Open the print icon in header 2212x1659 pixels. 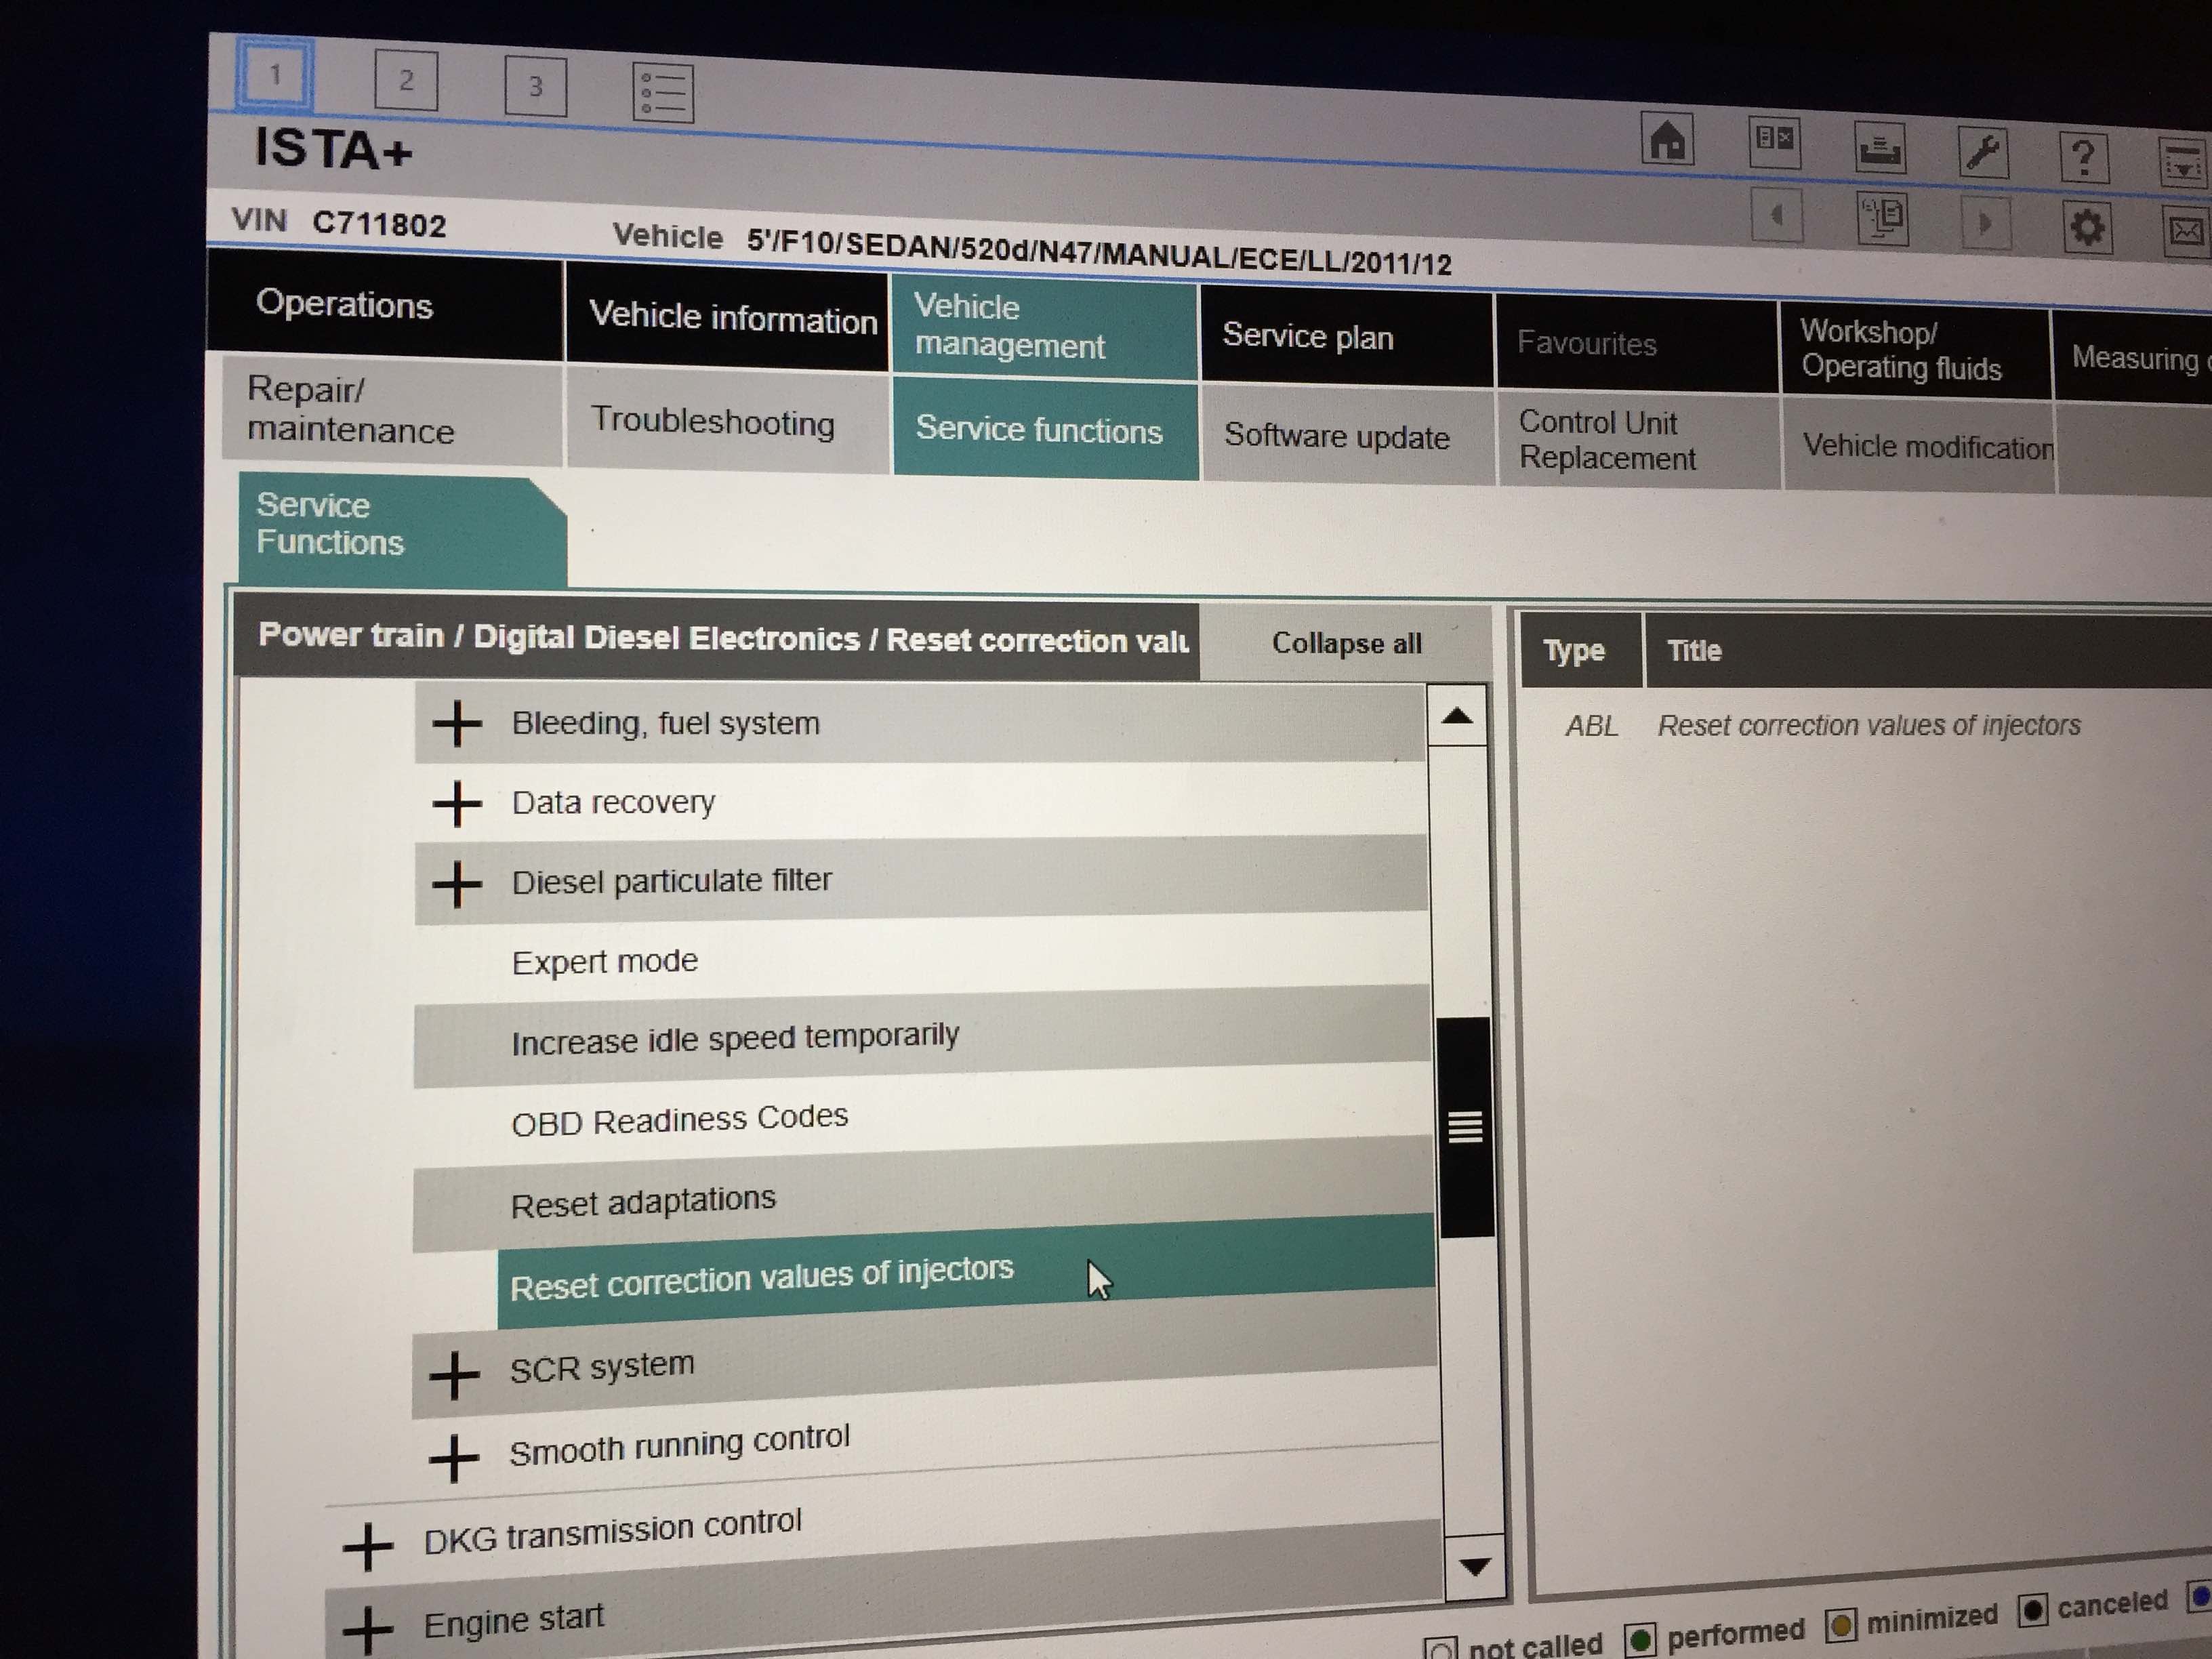click(x=1880, y=148)
